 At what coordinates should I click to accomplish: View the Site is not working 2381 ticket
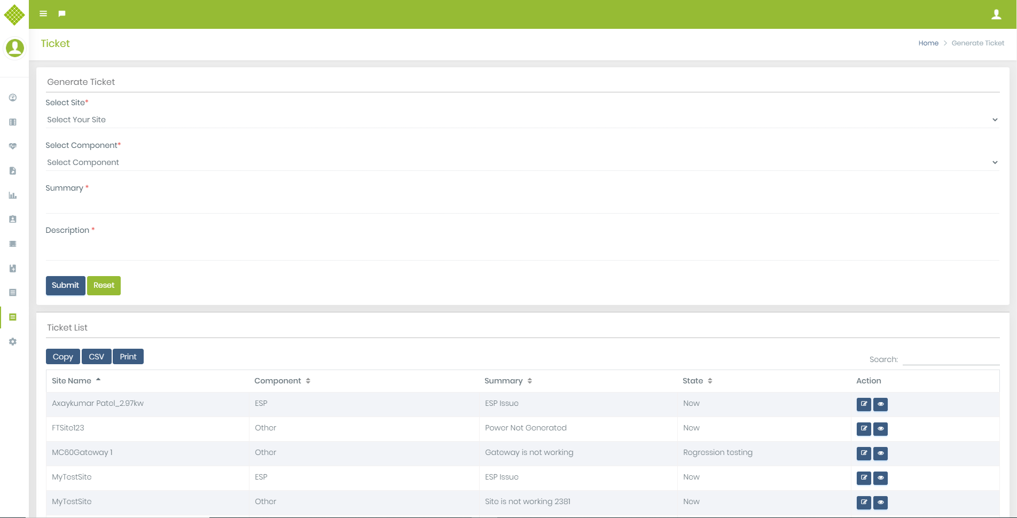[x=880, y=503]
